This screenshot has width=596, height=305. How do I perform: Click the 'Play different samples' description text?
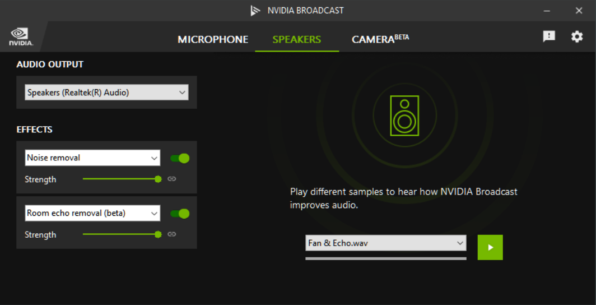tap(404, 198)
